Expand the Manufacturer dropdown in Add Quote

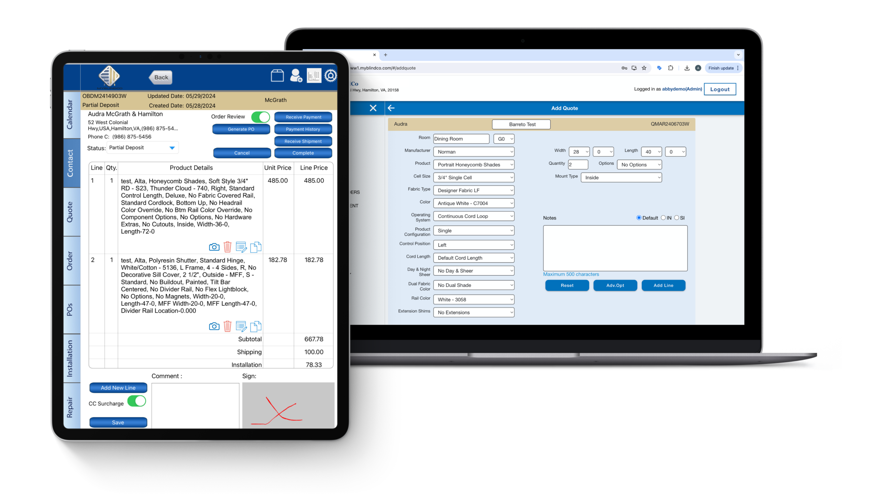509,151
